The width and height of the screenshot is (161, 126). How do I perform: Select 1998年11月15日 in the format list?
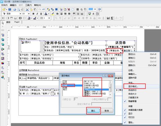coord(91,86)
